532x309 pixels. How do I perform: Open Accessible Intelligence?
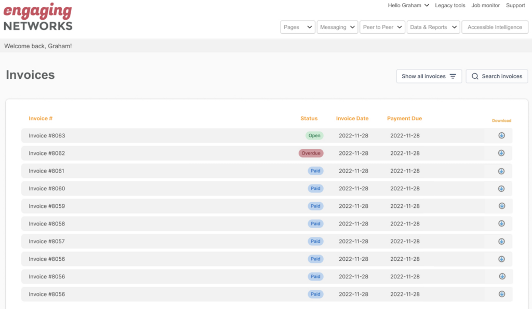point(495,27)
